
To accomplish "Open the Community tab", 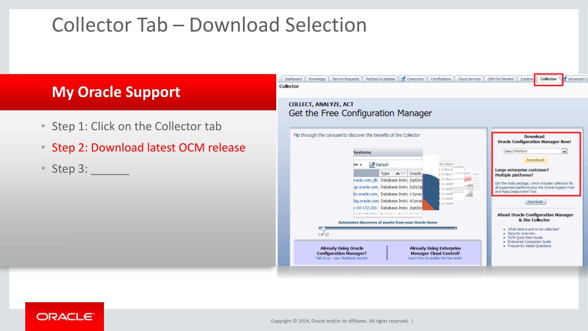I will click(412, 79).
